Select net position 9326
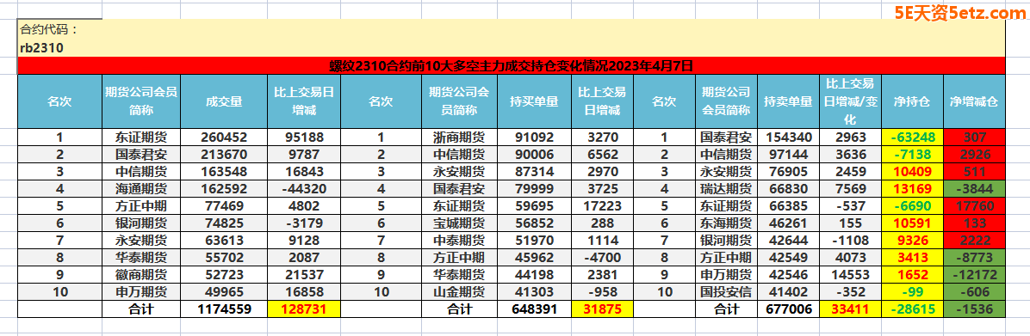Viewport: 1030px width, 336px height. pyautogui.click(x=912, y=240)
